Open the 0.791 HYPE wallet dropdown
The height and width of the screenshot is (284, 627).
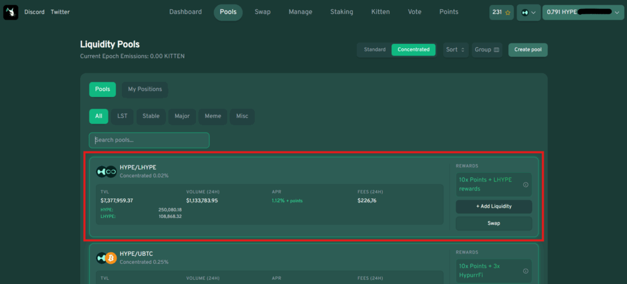click(x=583, y=12)
